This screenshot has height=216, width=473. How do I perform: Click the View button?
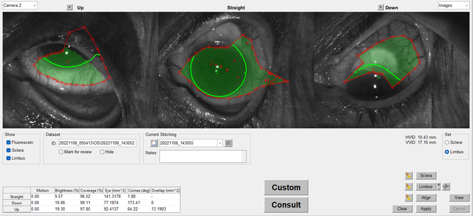pyautogui.click(x=459, y=198)
